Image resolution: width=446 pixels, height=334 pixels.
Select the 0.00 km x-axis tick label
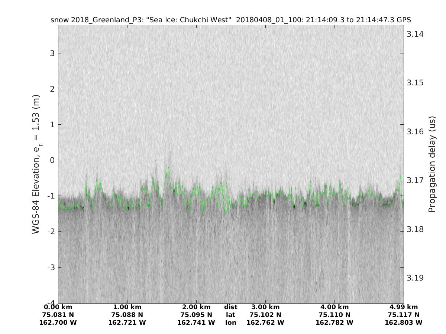(58, 307)
